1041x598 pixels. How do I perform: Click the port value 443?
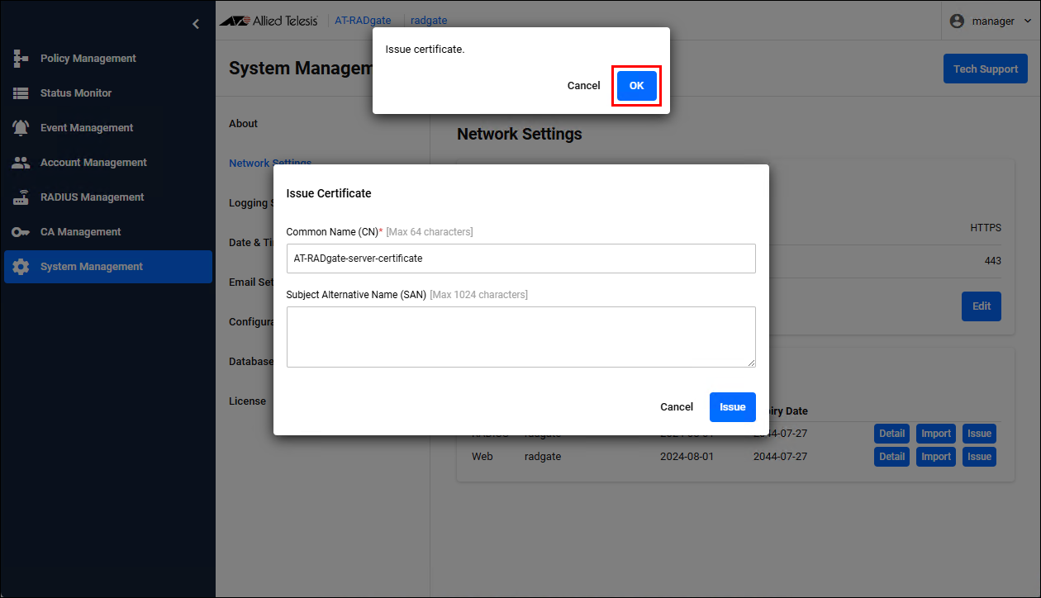click(992, 261)
